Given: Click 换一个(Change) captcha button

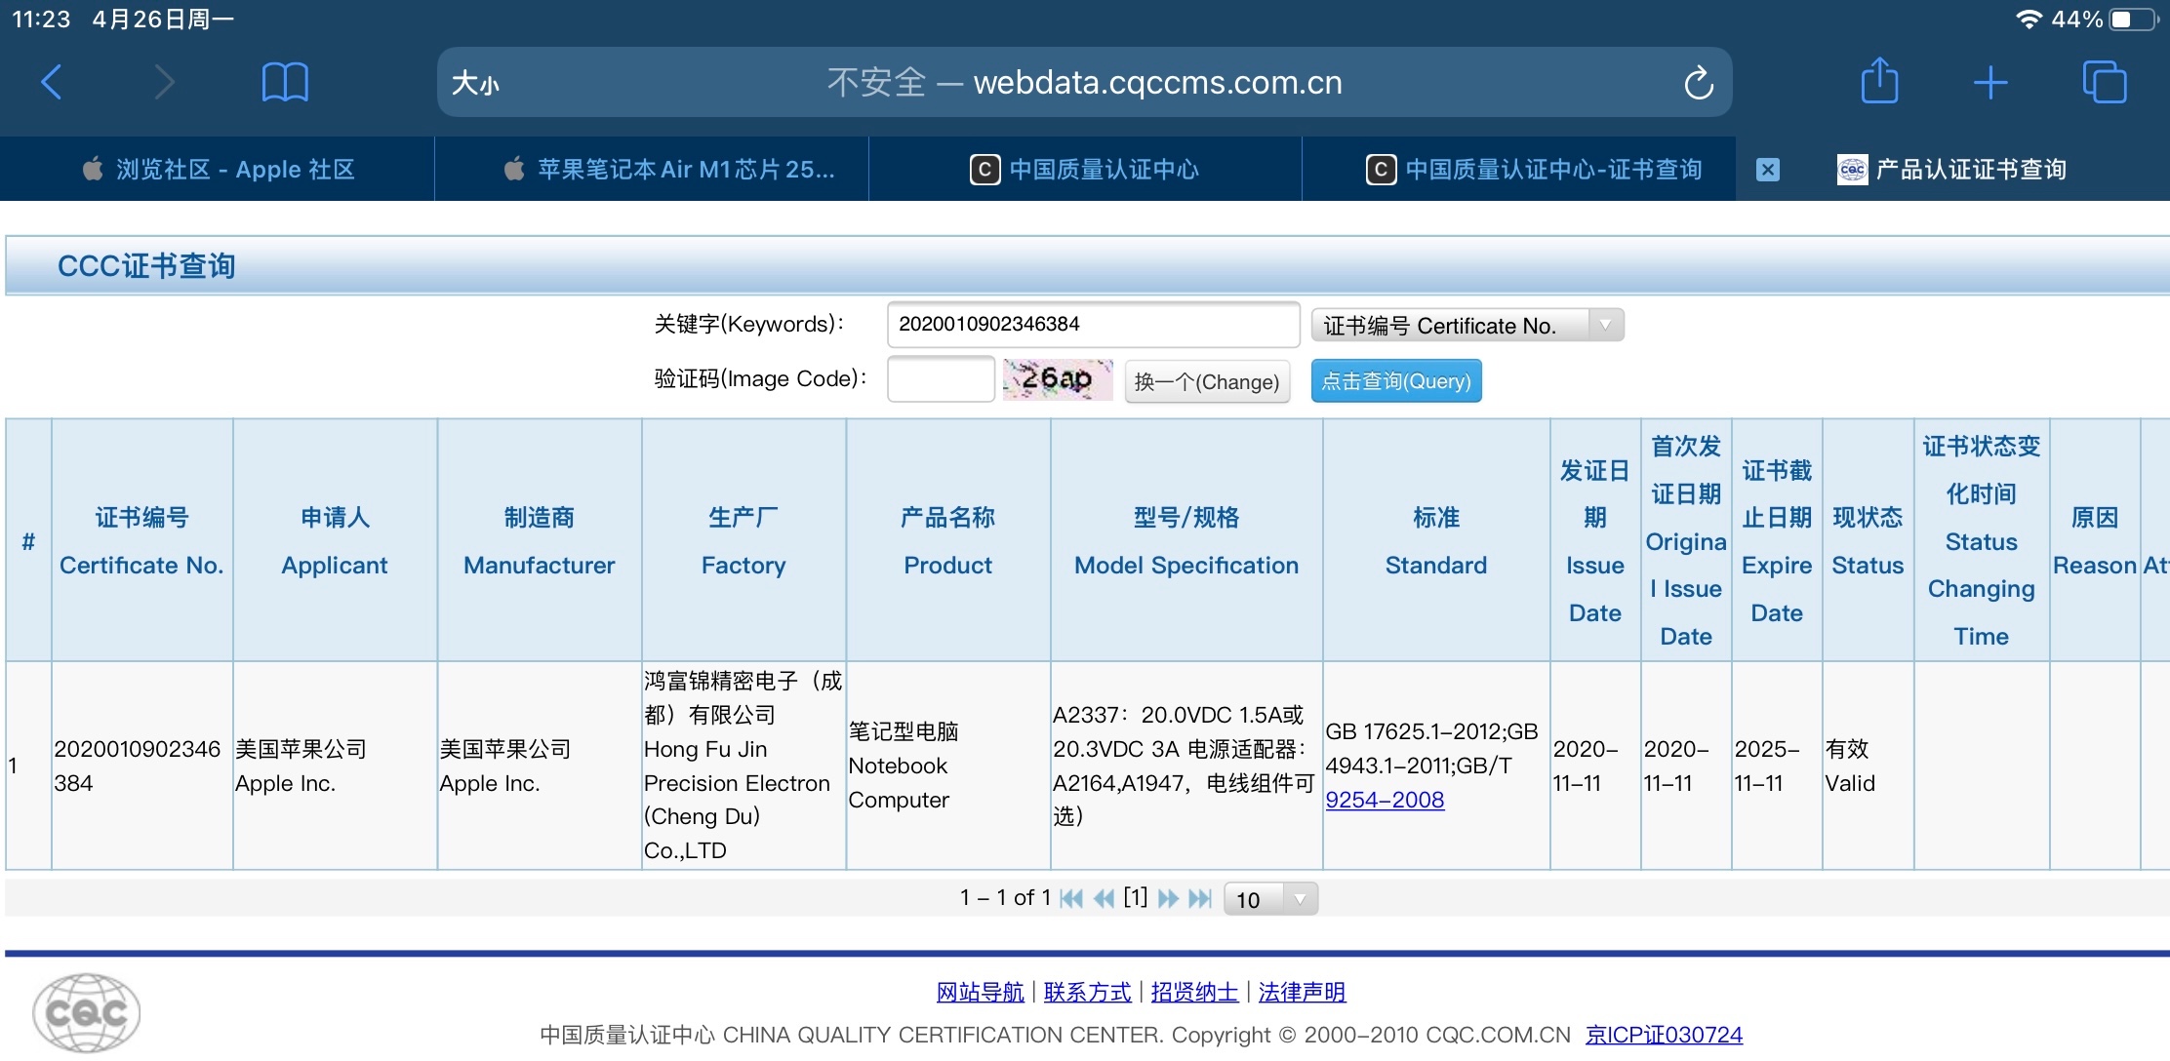Looking at the screenshot, I should coord(1207,381).
